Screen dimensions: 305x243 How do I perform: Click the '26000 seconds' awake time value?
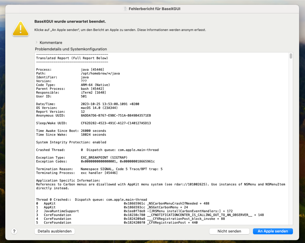94,131
